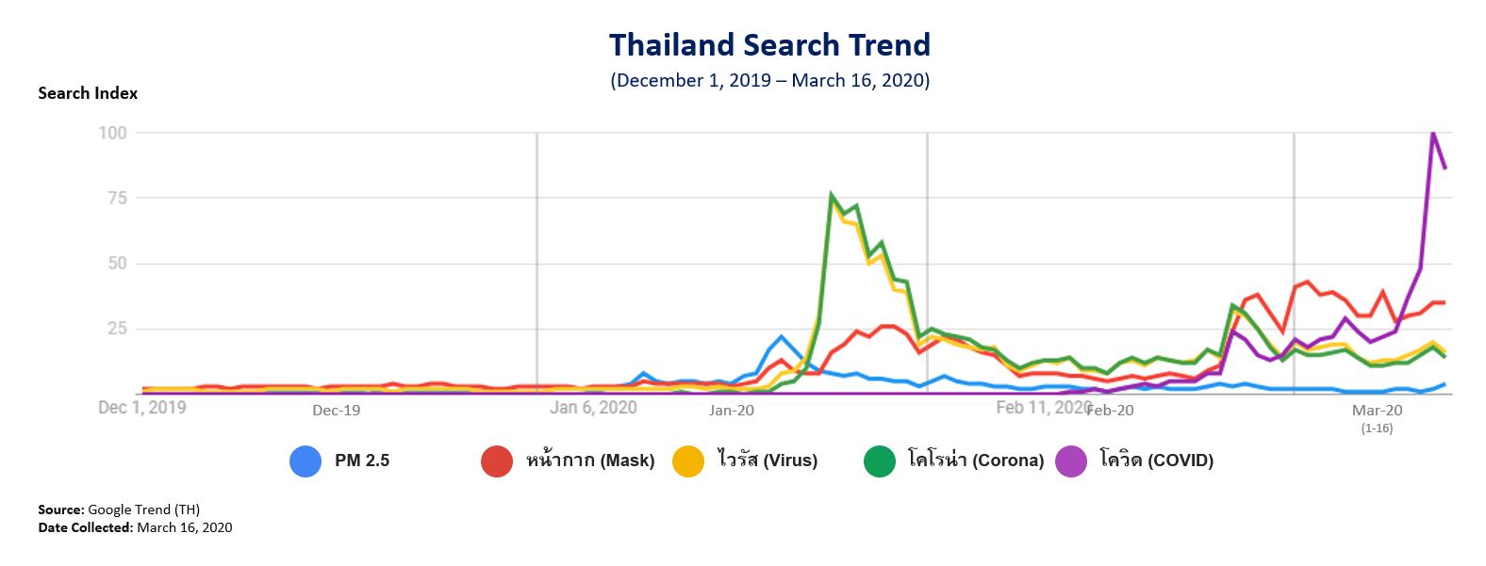Click the 100 y-axis value
Image resolution: width=1486 pixels, height=566 pixels.
[x=112, y=133]
